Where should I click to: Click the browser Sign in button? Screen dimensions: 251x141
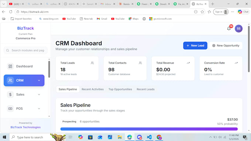tap(221, 12)
